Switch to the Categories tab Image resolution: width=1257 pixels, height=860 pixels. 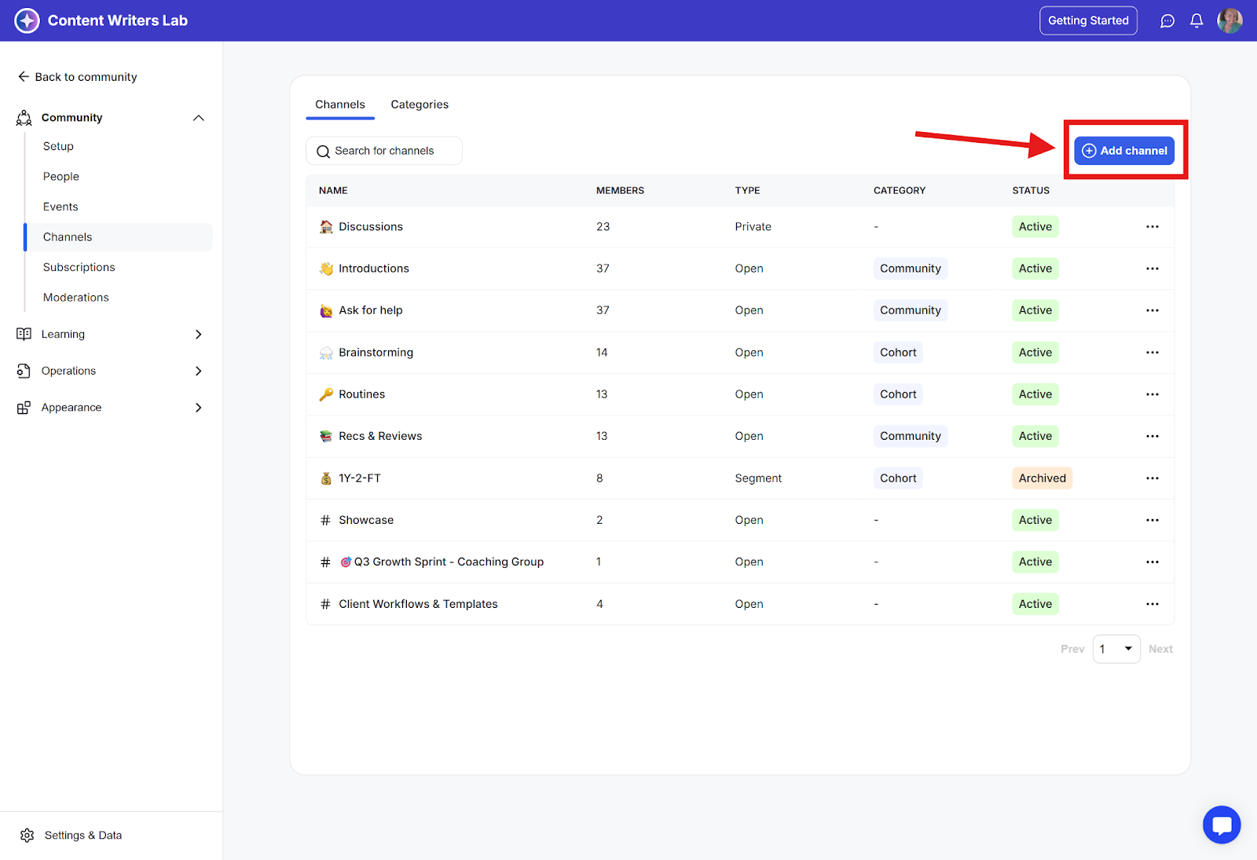click(420, 104)
